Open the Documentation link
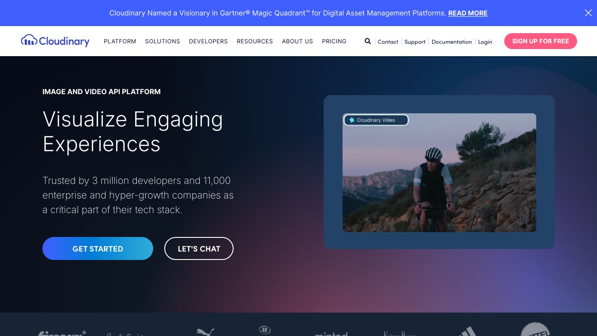The height and width of the screenshot is (336, 597). (452, 42)
